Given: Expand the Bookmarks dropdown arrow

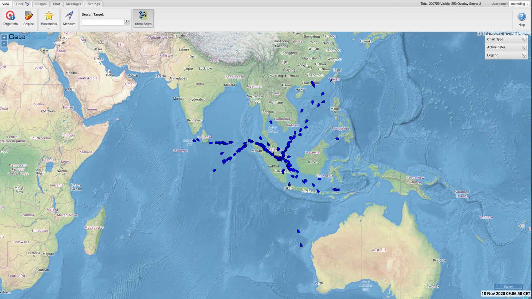Looking at the screenshot, I should [49, 28].
